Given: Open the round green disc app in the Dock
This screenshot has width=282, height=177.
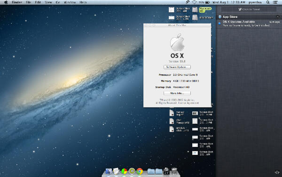Looking at the screenshot, I should point(132,171).
